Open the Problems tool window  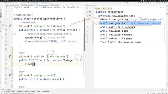(x=19, y=91)
